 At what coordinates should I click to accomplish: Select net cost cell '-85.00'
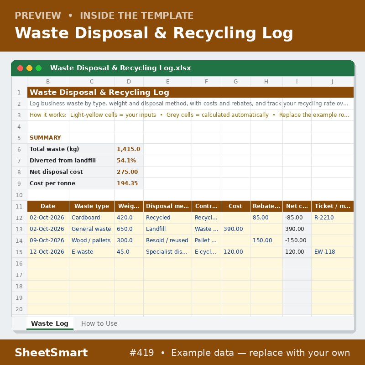[x=297, y=218]
